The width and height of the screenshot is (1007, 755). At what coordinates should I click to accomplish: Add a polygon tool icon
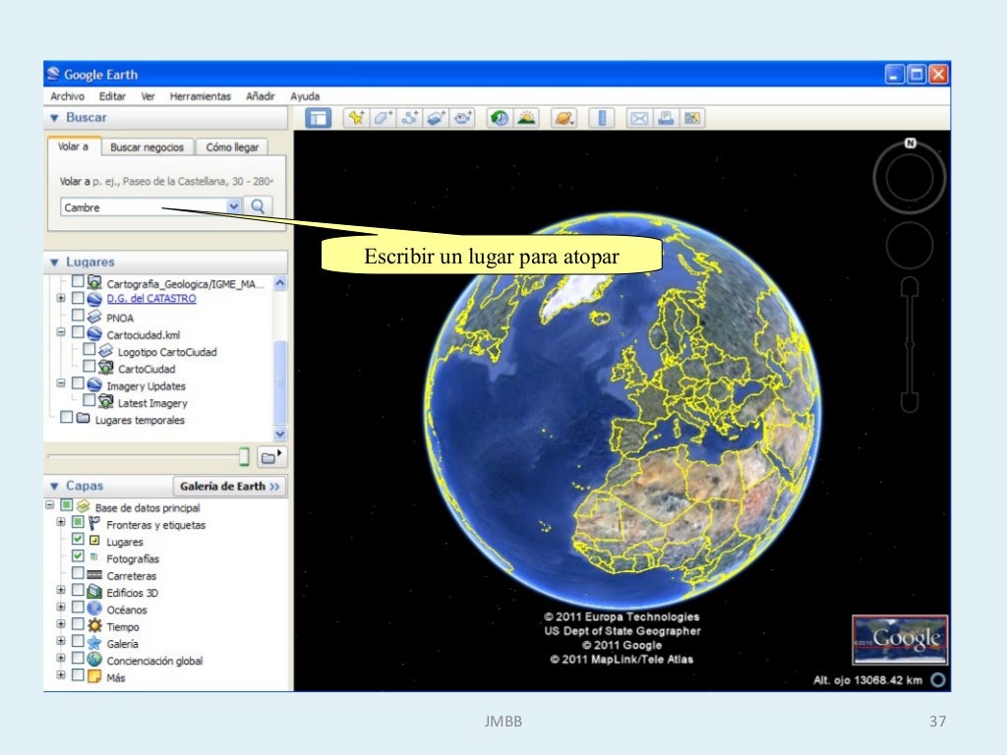(383, 118)
